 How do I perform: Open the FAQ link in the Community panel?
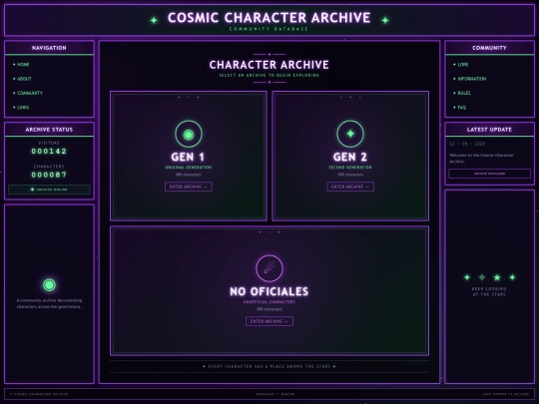462,108
